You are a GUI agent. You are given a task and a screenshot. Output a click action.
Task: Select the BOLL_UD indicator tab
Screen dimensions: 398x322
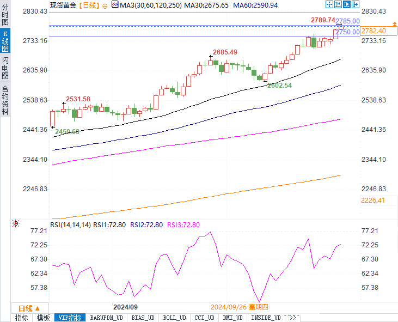tap(174, 318)
